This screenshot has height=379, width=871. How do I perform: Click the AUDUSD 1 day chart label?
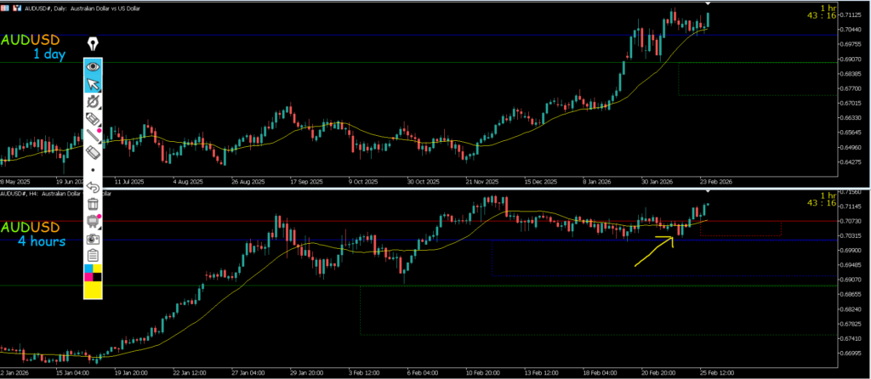pyautogui.click(x=38, y=47)
